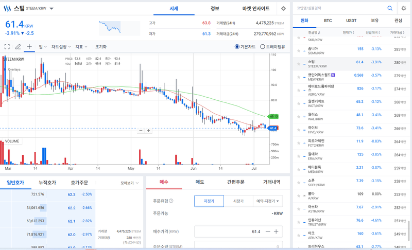Viewport: 412px width, 250px height.
Task: Decrease 매수가격 with minus stepper
Action: click(268, 231)
